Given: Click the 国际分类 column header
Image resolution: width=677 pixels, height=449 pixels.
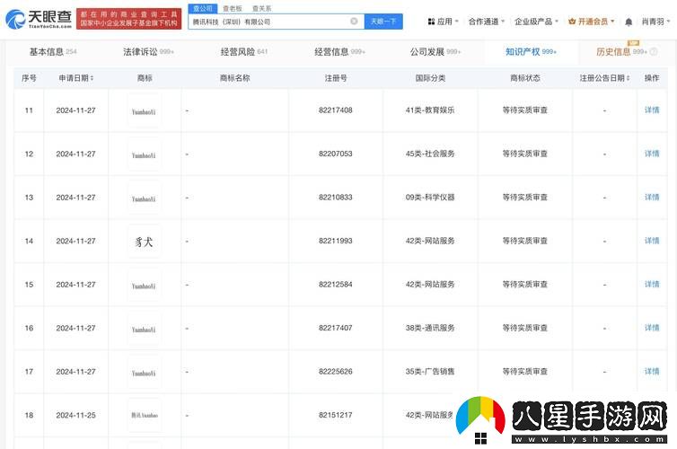Looking at the screenshot, I should 430,78.
